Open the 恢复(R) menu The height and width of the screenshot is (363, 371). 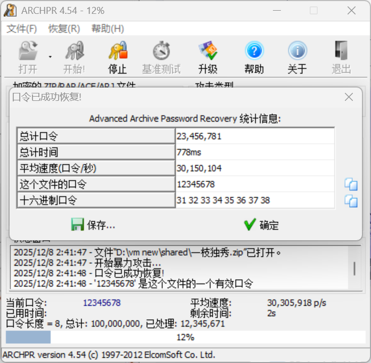64,28
